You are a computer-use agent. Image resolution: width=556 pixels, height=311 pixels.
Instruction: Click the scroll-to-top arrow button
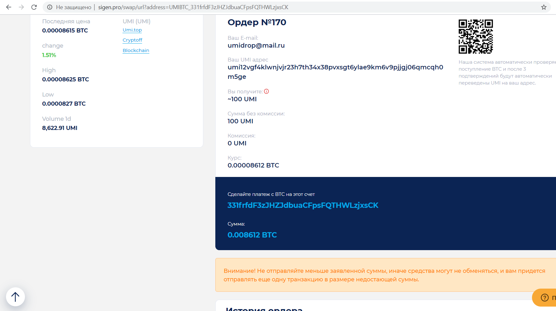coord(15,297)
